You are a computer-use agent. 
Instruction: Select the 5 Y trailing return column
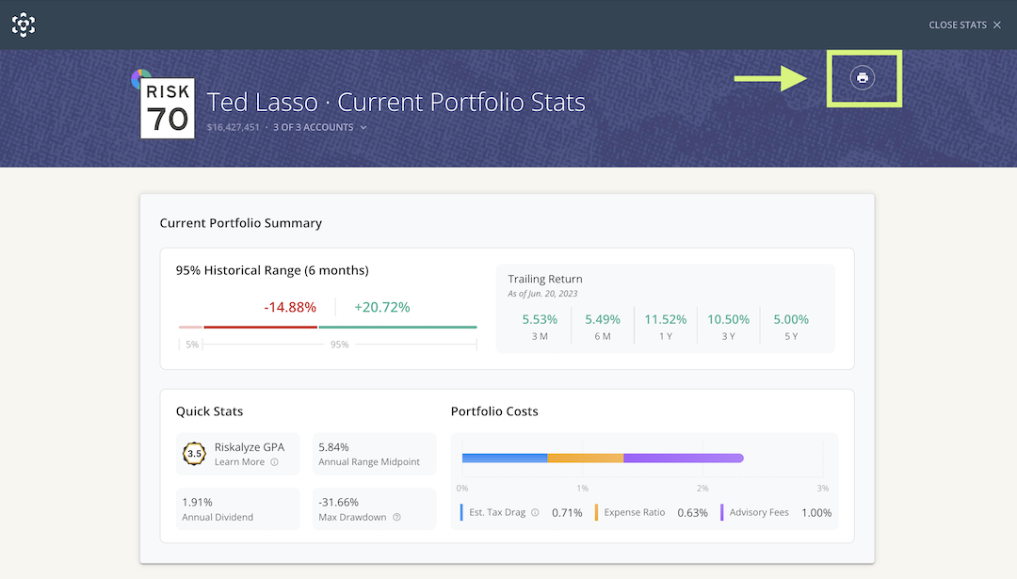click(791, 327)
